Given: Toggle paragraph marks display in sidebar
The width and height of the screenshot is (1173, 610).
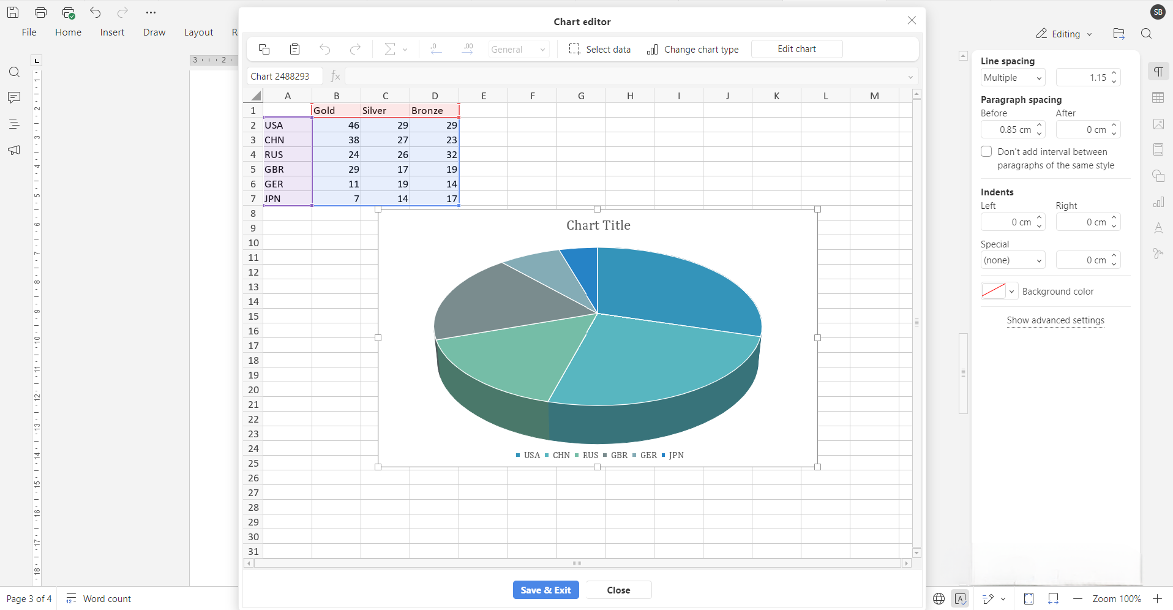Looking at the screenshot, I should click(1159, 71).
